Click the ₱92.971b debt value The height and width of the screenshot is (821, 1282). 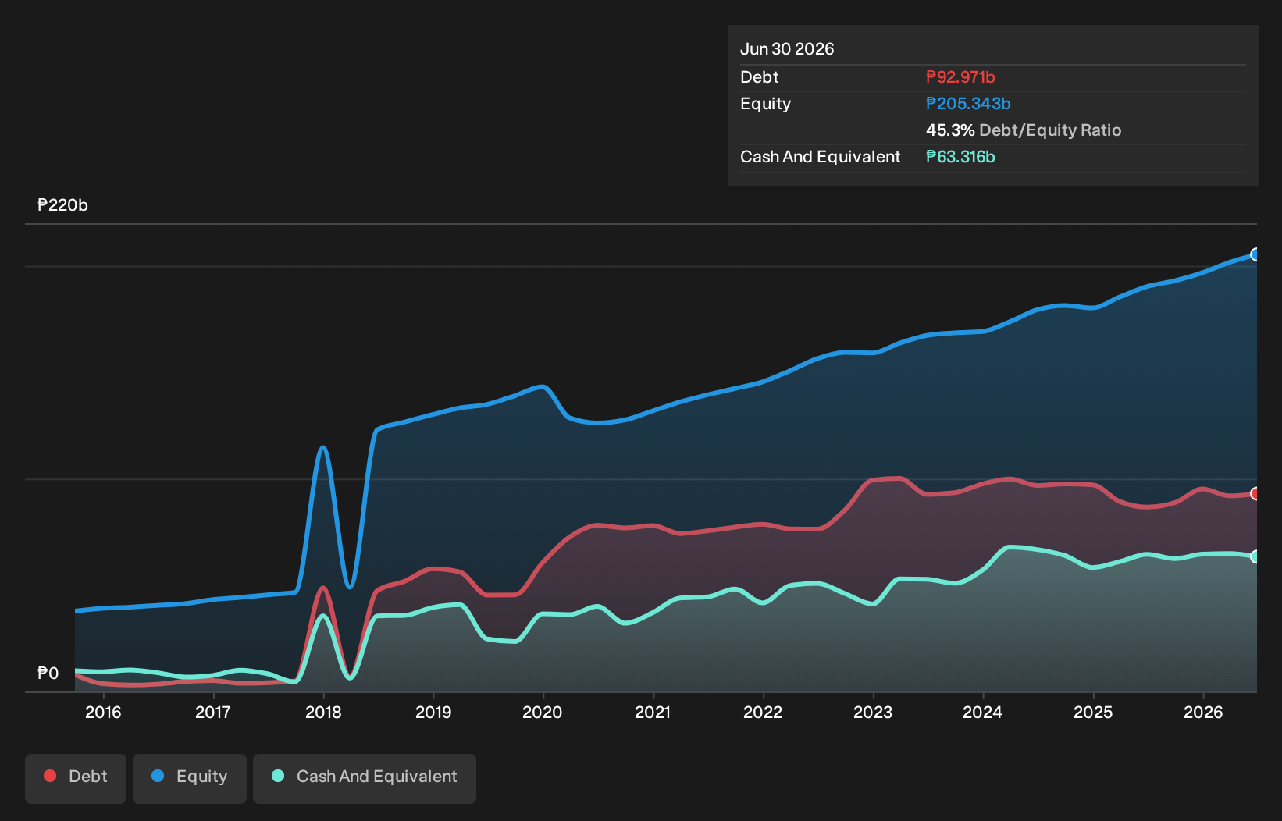tap(960, 77)
